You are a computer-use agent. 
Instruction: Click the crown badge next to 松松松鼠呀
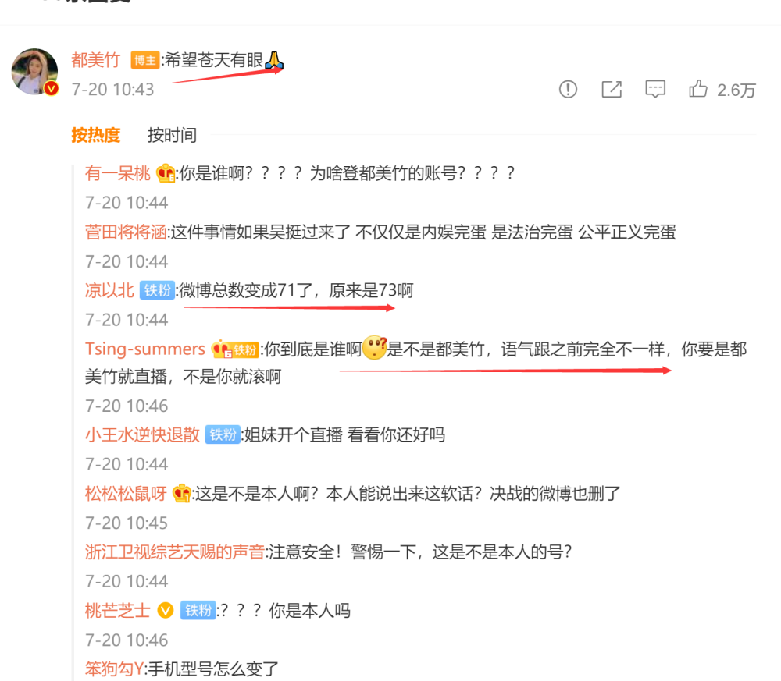click(x=181, y=494)
